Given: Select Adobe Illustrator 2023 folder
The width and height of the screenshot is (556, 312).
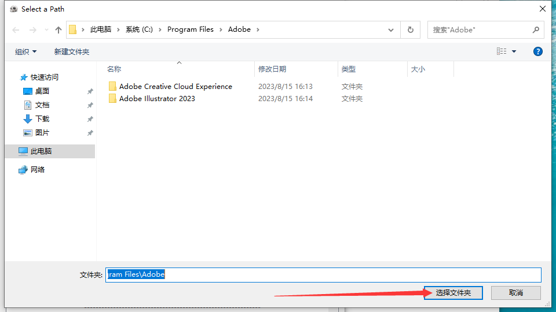Looking at the screenshot, I should pos(157,99).
